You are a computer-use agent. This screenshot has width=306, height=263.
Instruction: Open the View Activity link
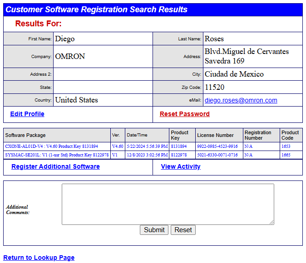[x=181, y=166]
